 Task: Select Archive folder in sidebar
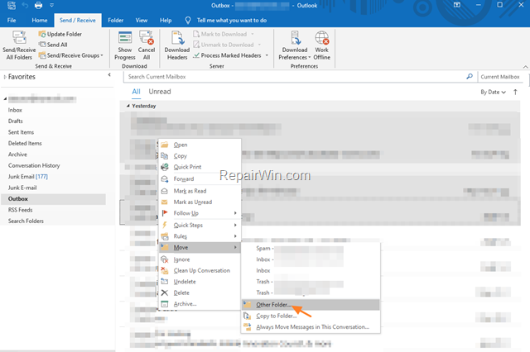[17, 155]
